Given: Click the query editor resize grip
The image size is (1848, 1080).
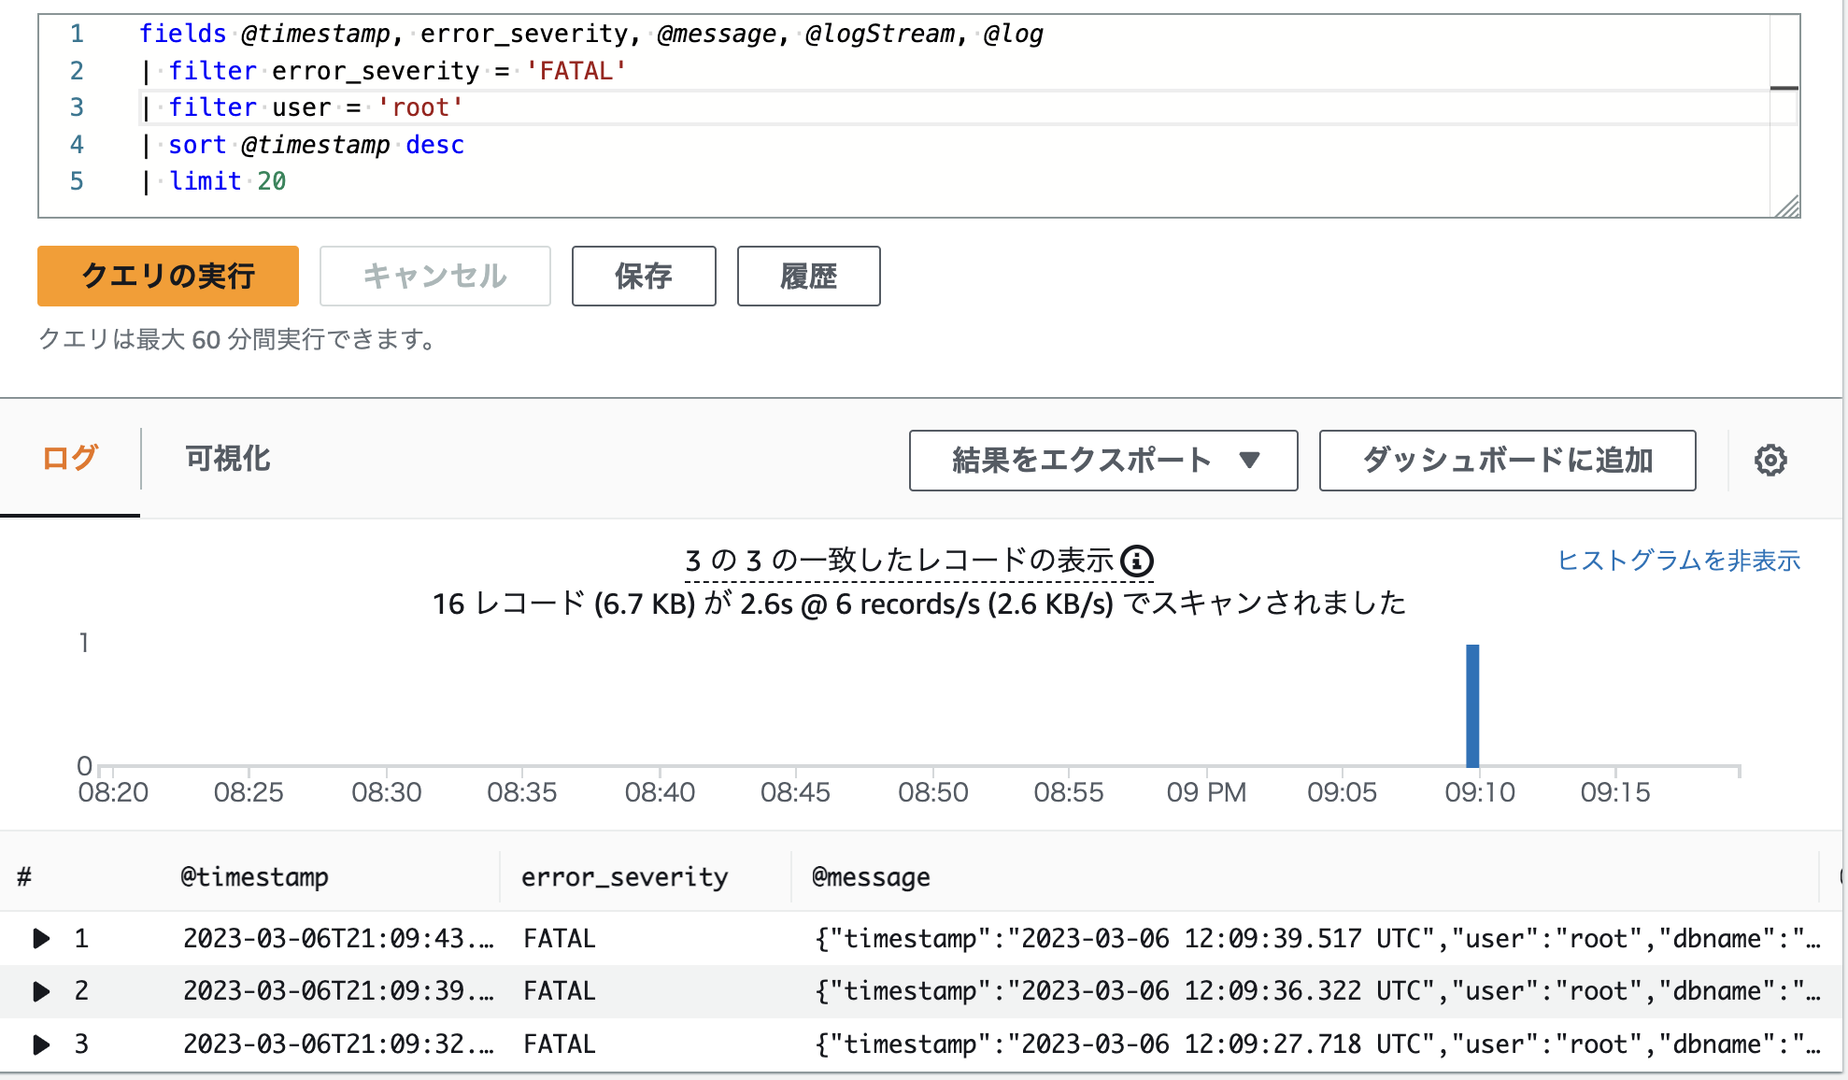Looking at the screenshot, I should click(x=1789, y=207).
